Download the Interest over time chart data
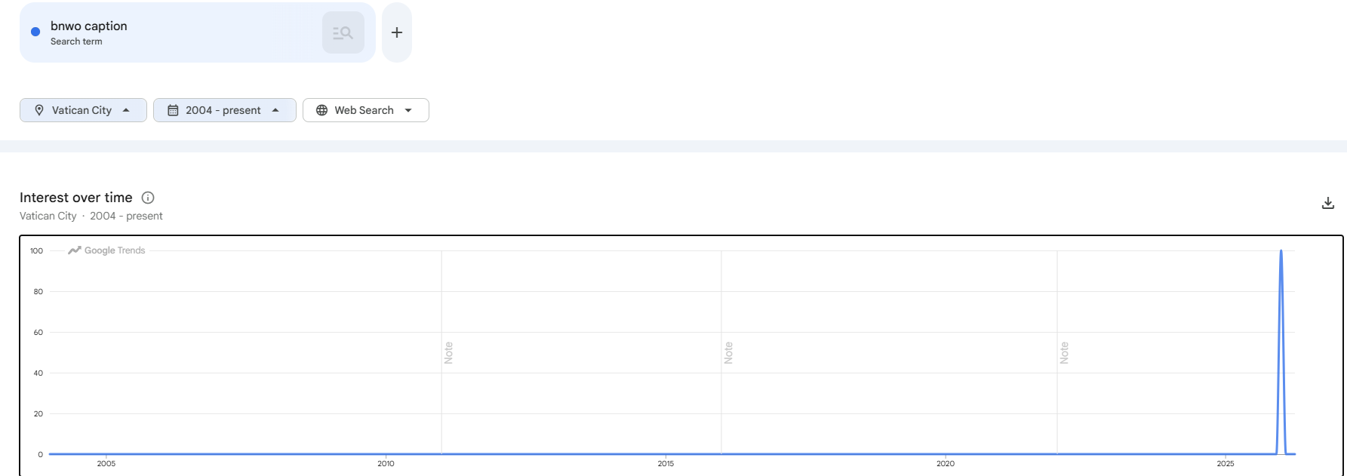 [x=1328, y=203]
